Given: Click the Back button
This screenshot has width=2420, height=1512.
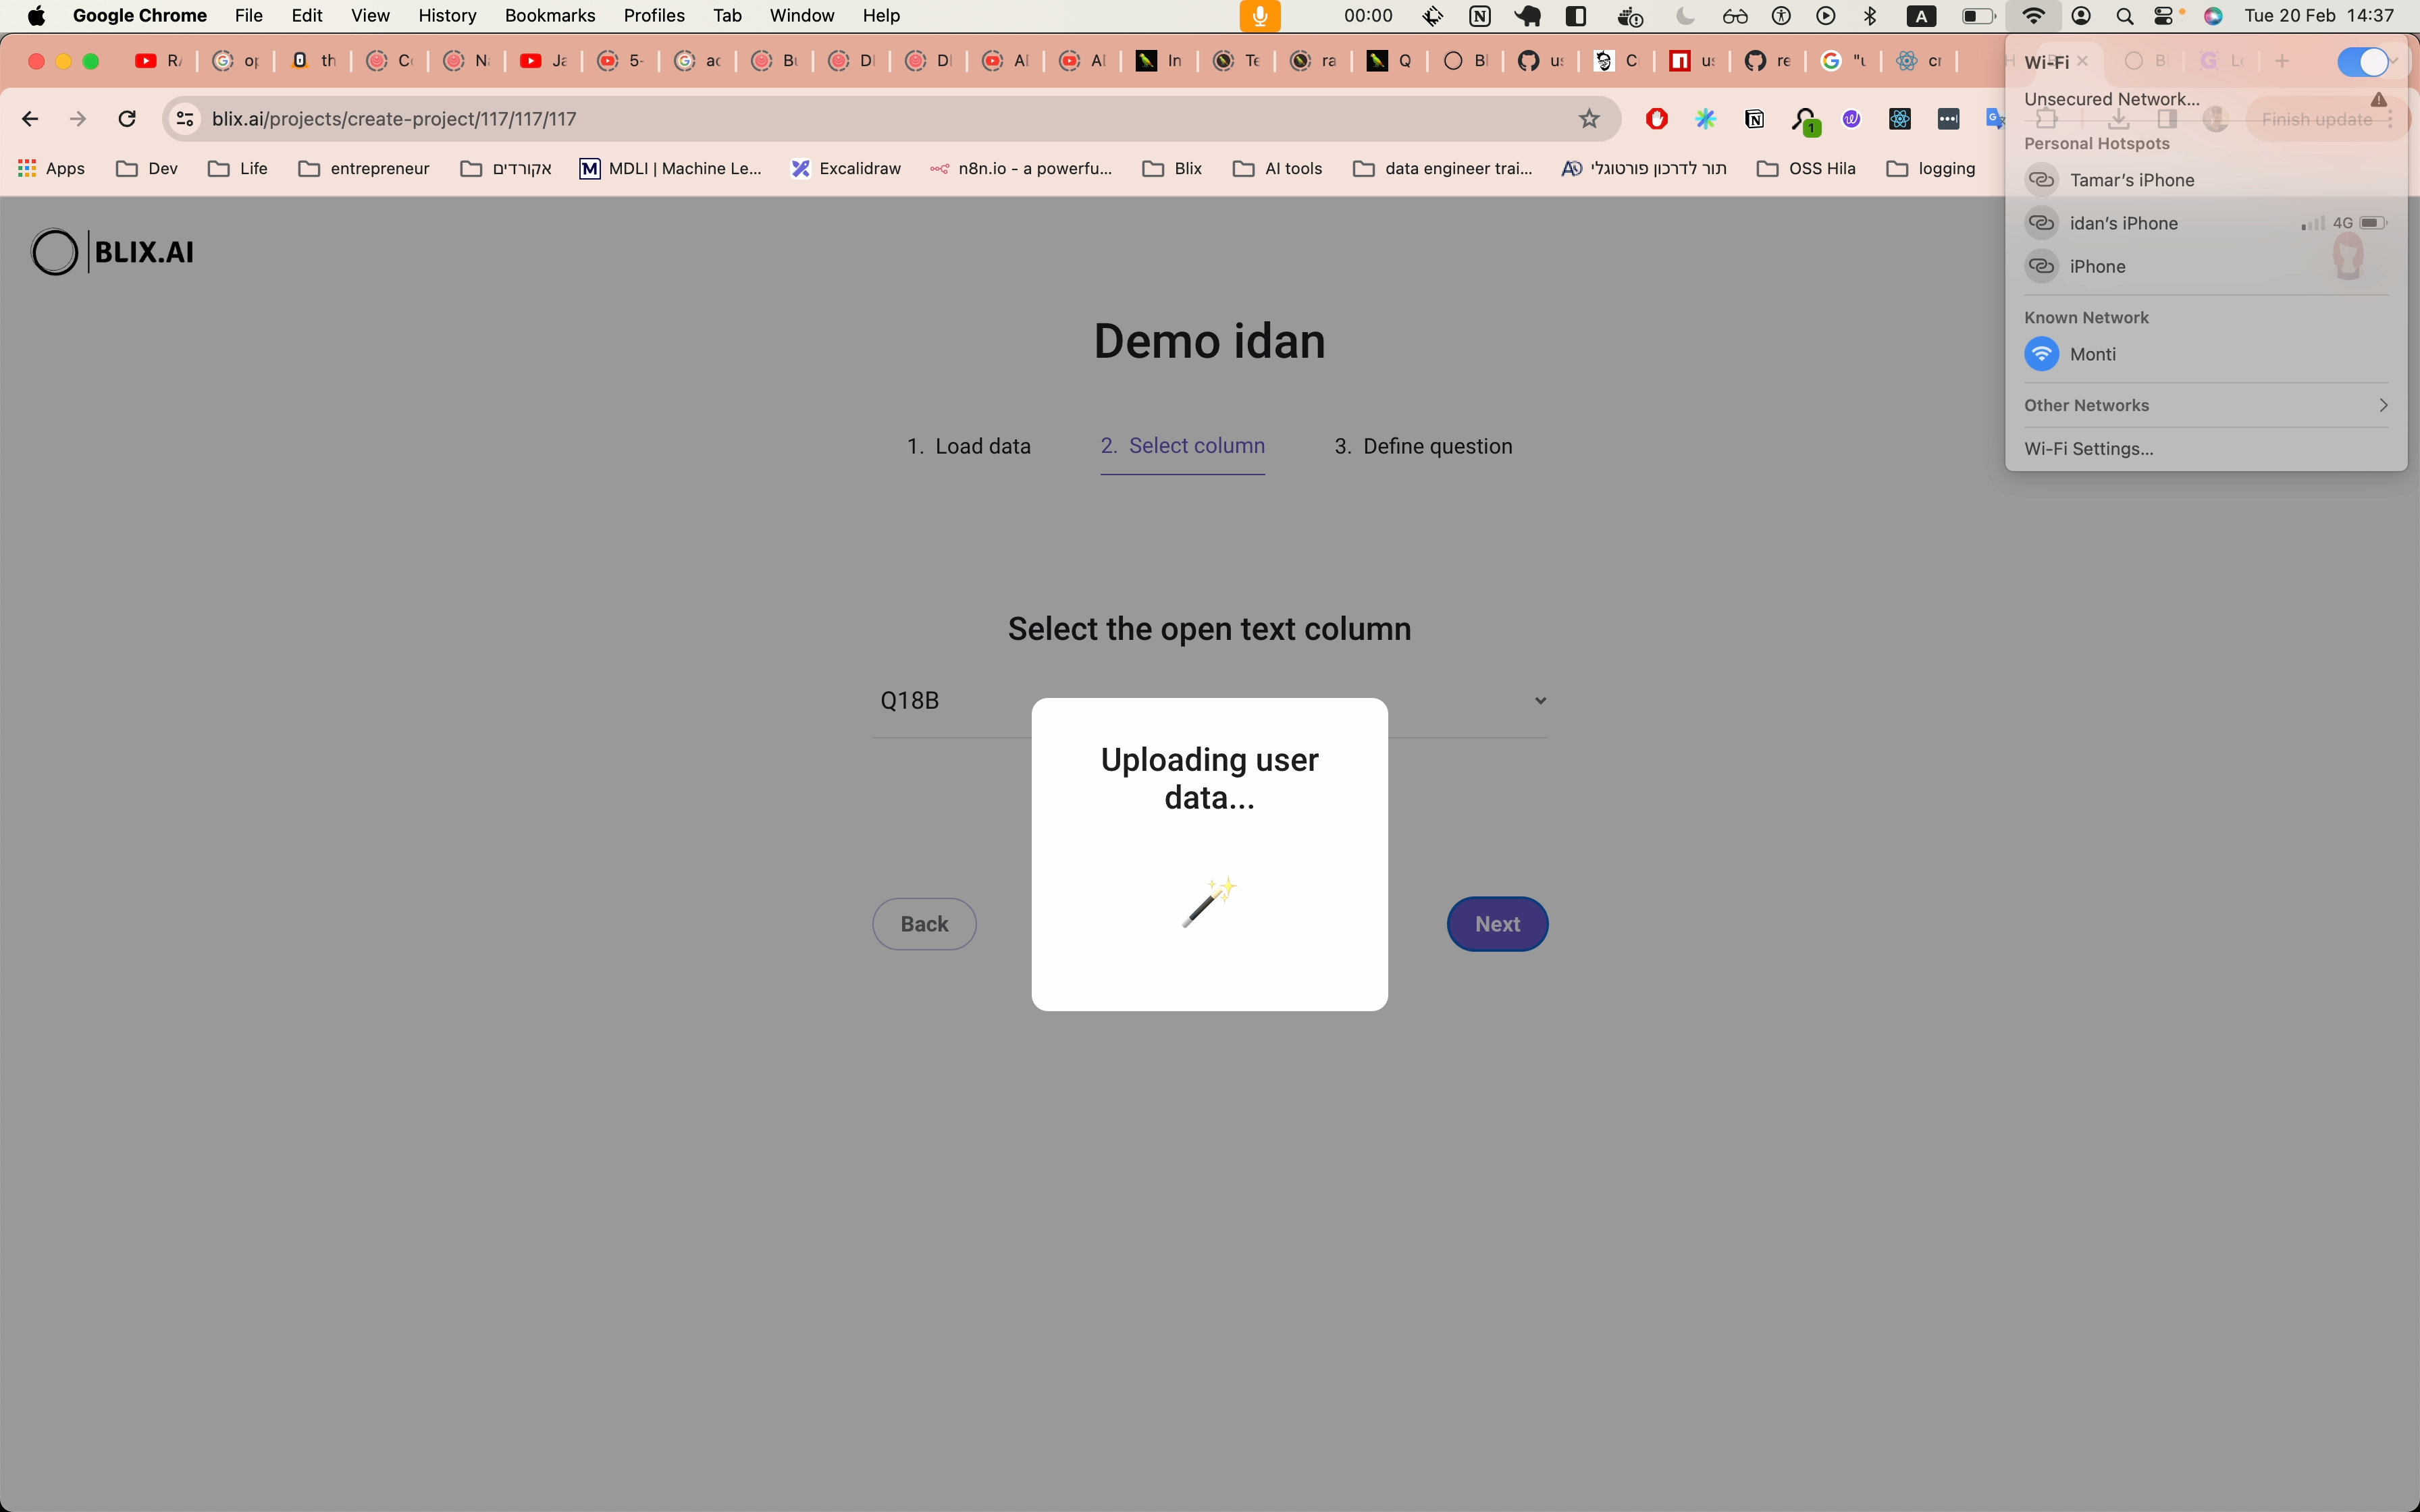Looking at the screenshot, I should tap(924, 924).
